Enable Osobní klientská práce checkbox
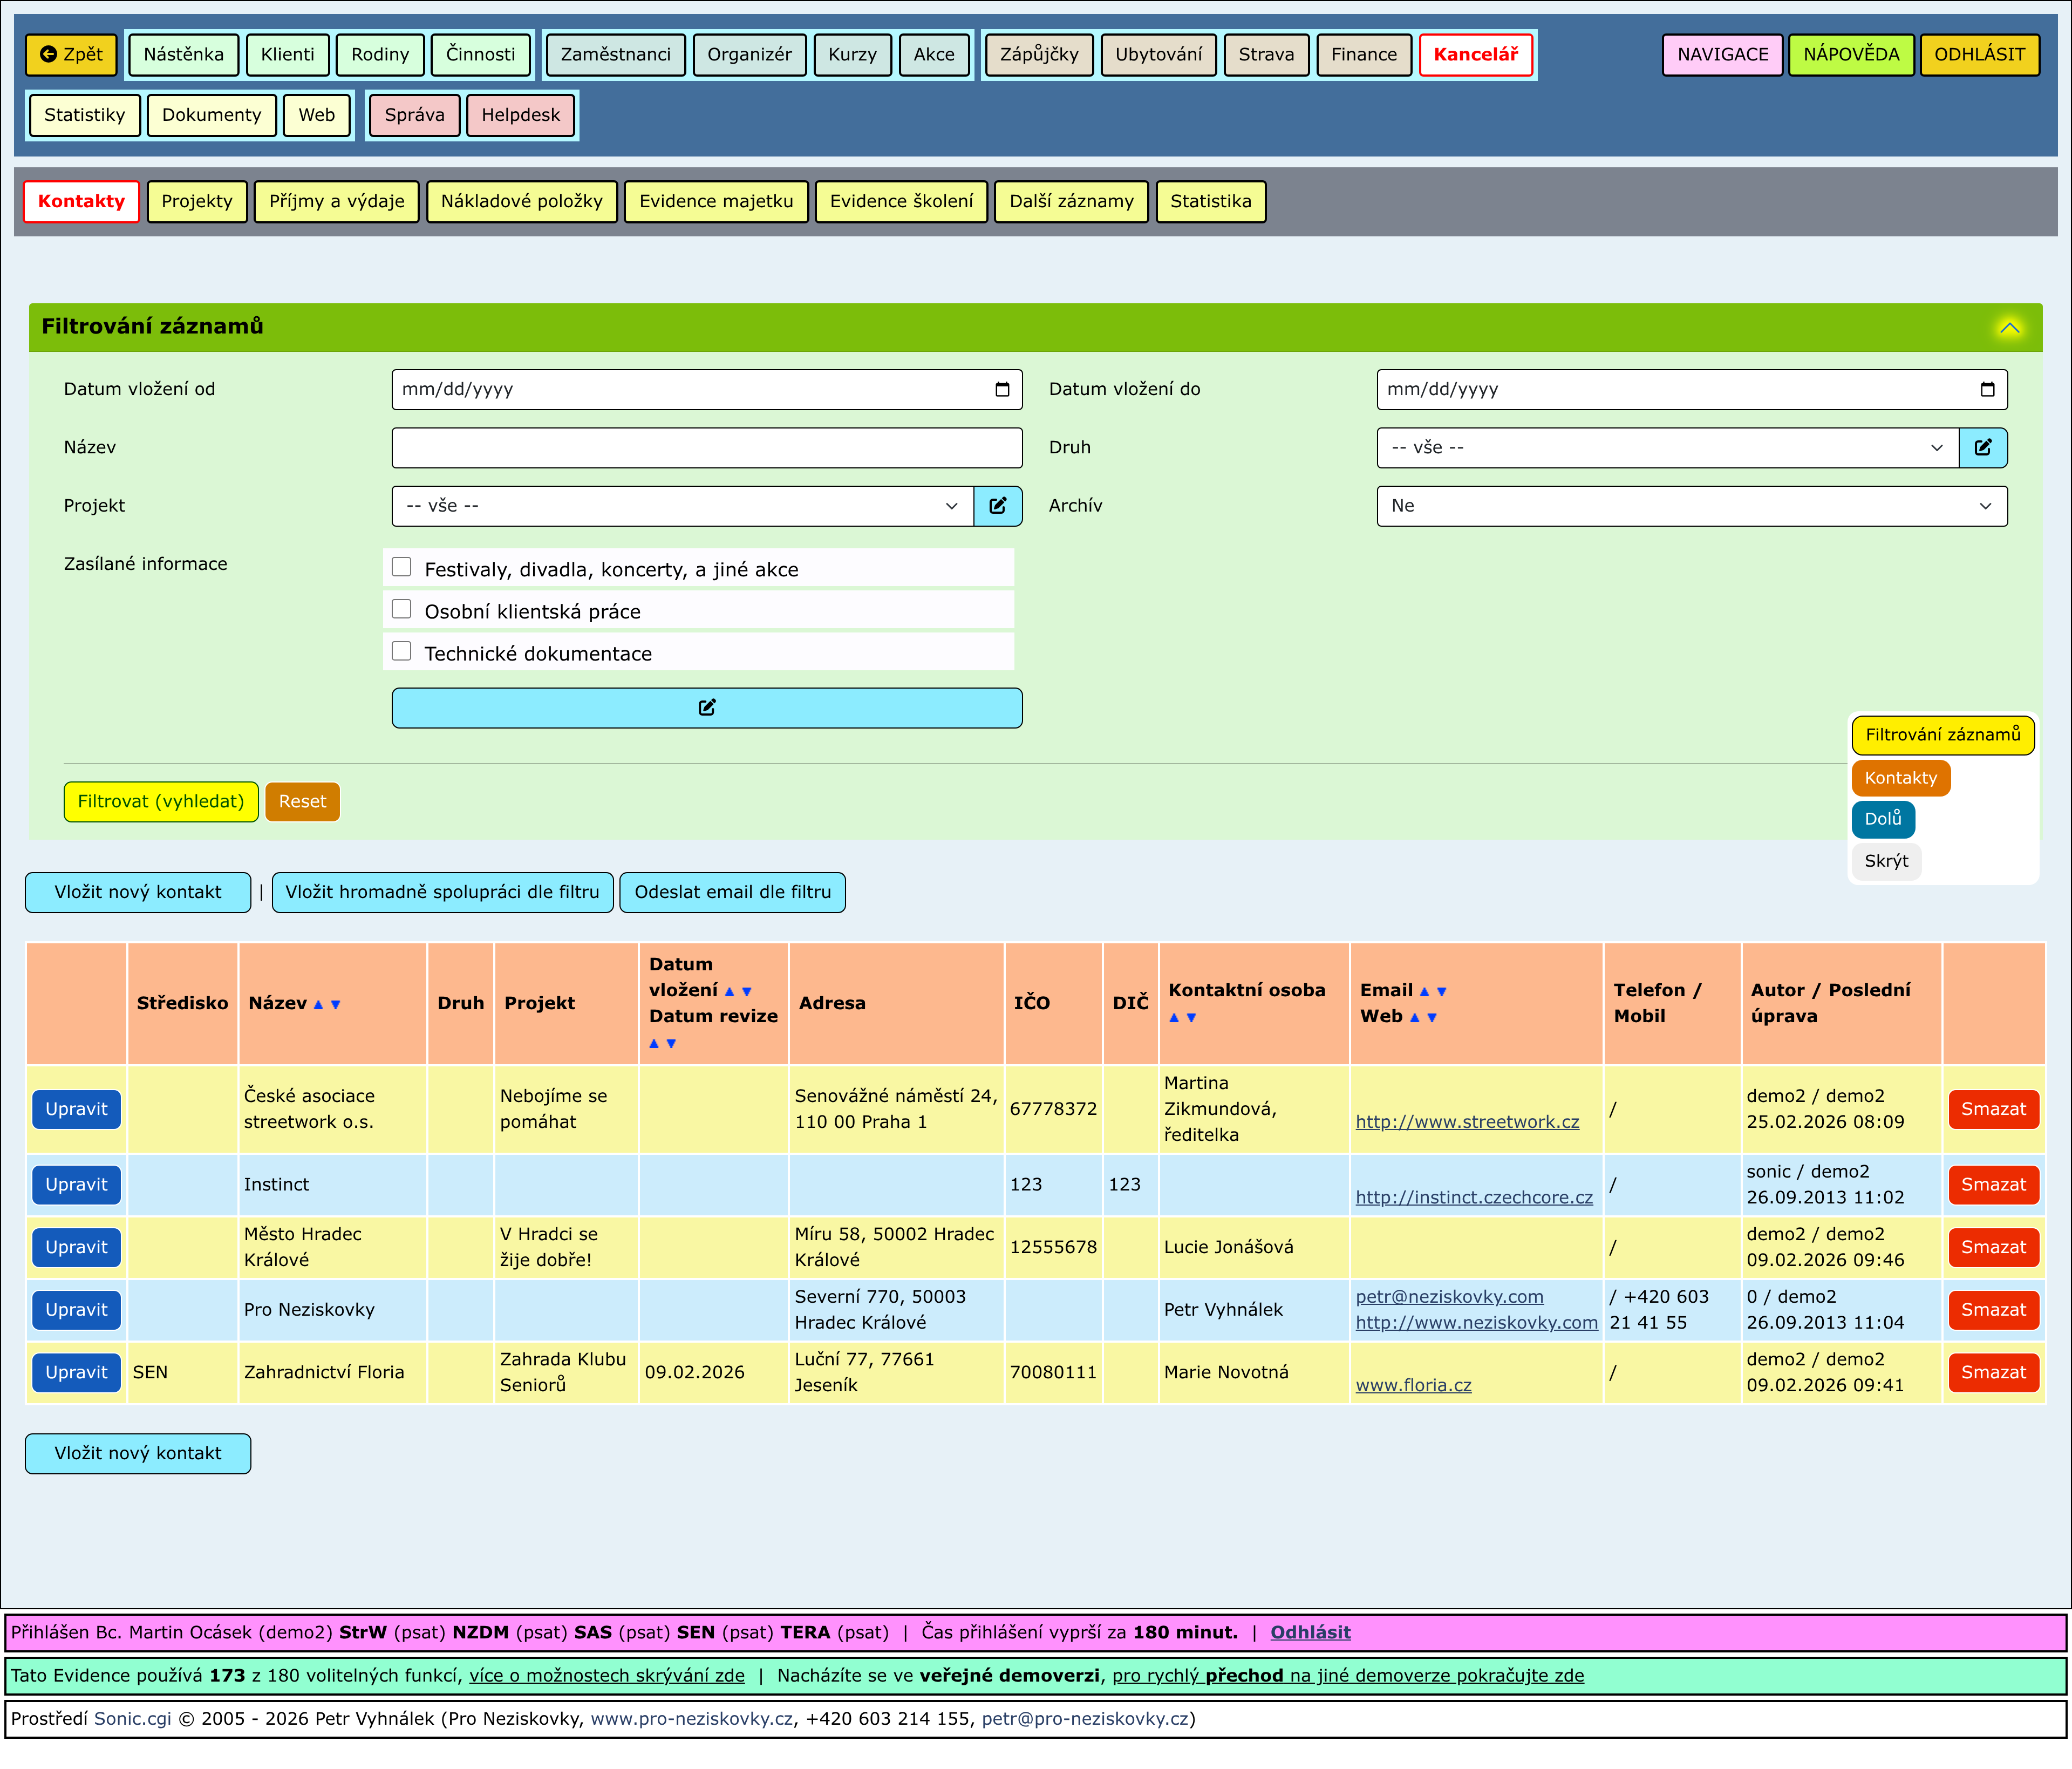This screenshot has height=1769, width=2072. [402, 609]
